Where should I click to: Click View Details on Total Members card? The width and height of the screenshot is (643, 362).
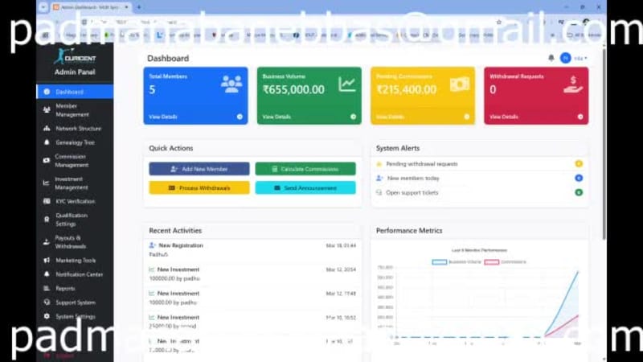[163, 117]
